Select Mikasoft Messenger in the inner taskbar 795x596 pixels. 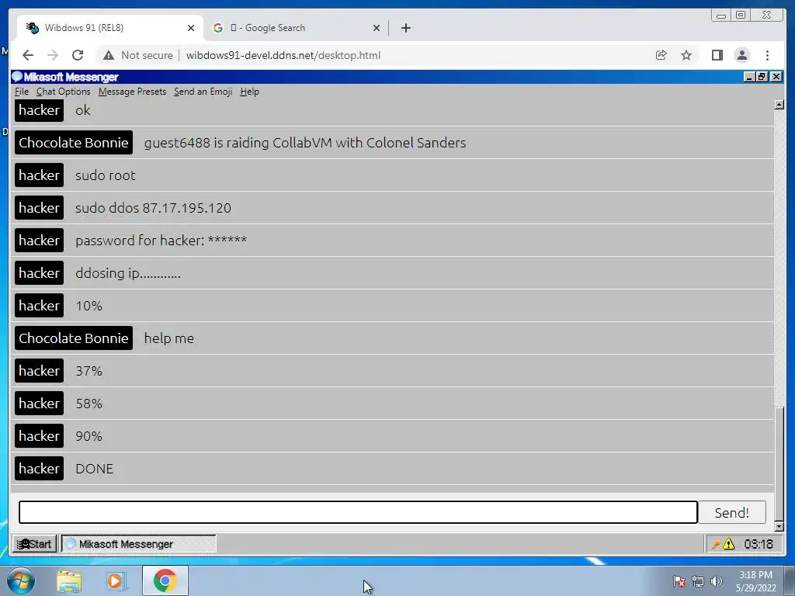pyautogui.click(x=139, y=544)
